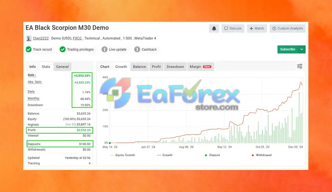Viewport: 332px width, 192px height.
Task: Click the Monthly label
Action: click(x=34, y=99)
